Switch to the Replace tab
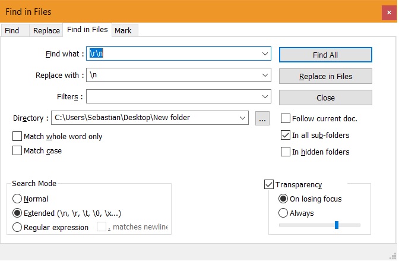399x261 pixels. (x=46, y=30)
